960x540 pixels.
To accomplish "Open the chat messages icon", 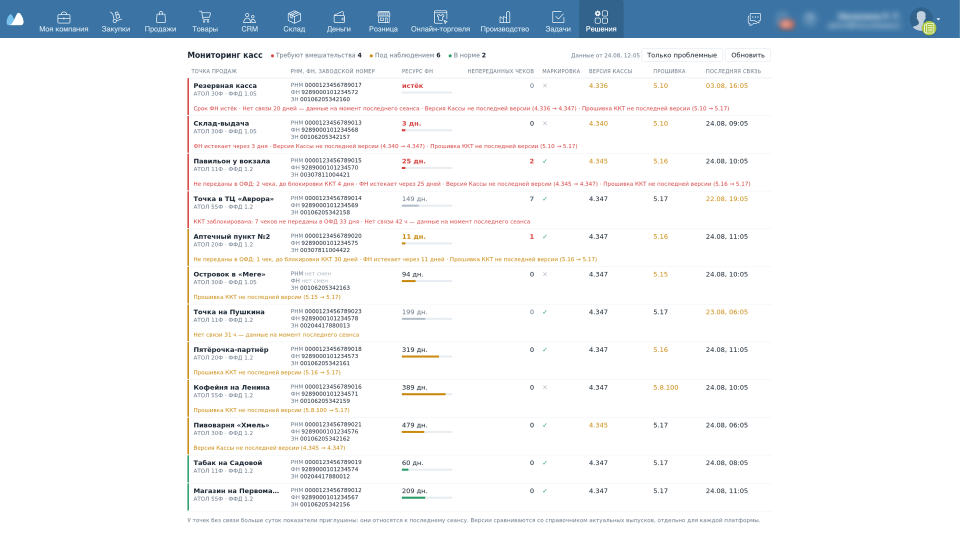I will [754, 19].
